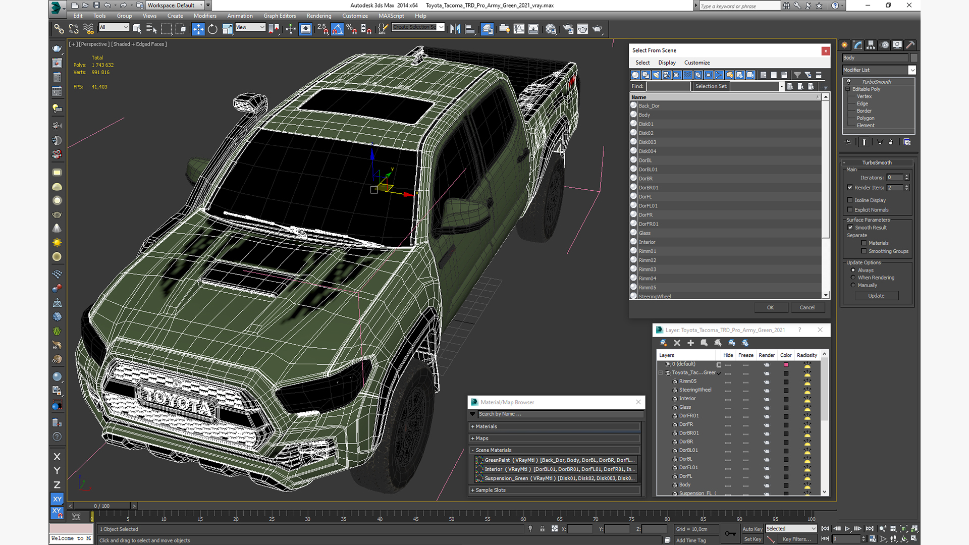Viewport: 969px width, 545px height.
Task: Click the Auto Key button
Action: (752, 529)
